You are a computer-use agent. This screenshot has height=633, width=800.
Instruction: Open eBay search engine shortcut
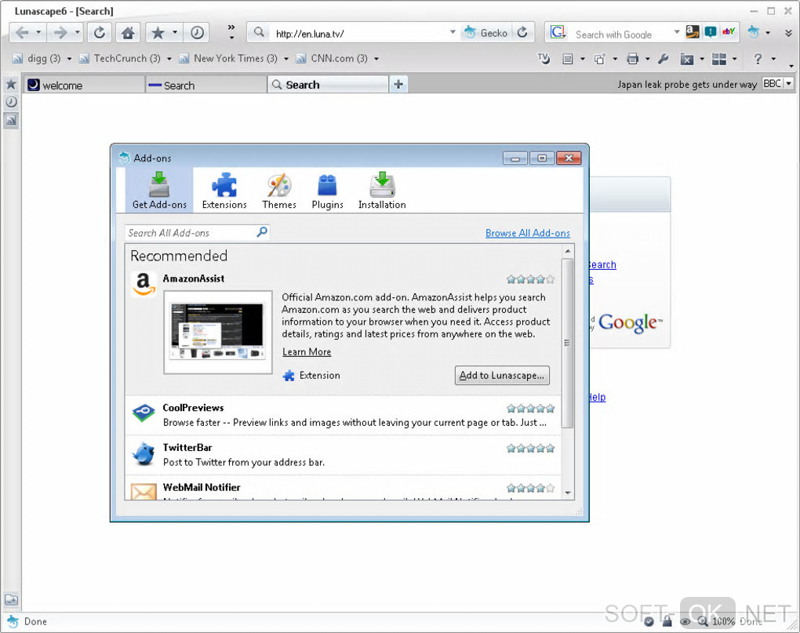coord(729,32)
